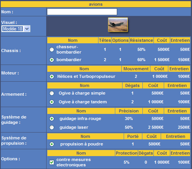Toggle contre mesures electroniques checkbox
Screen dimensions: 192x169
coord(52,162)
